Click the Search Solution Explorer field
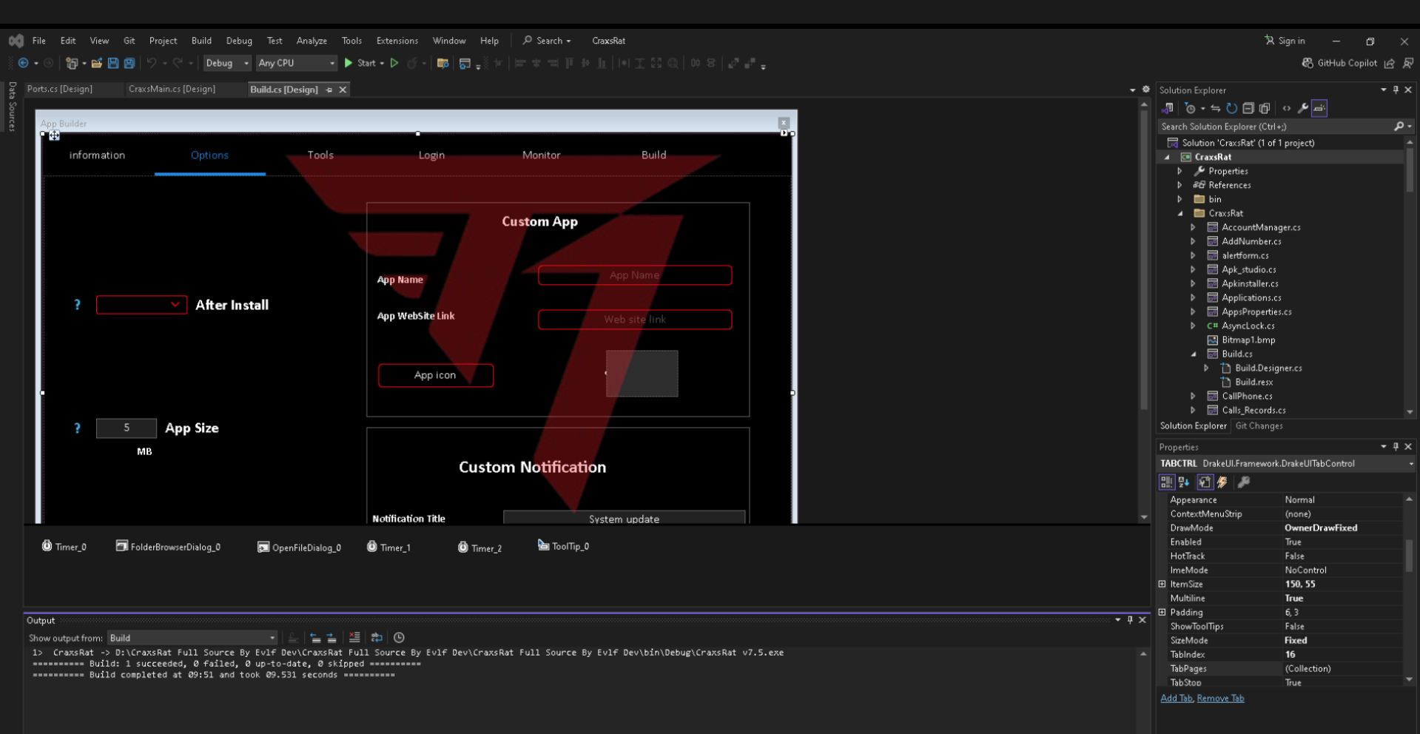 (1273, 127)
